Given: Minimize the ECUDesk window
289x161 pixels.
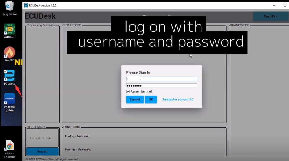Looking at the screenshot, I should click(274, 5).
